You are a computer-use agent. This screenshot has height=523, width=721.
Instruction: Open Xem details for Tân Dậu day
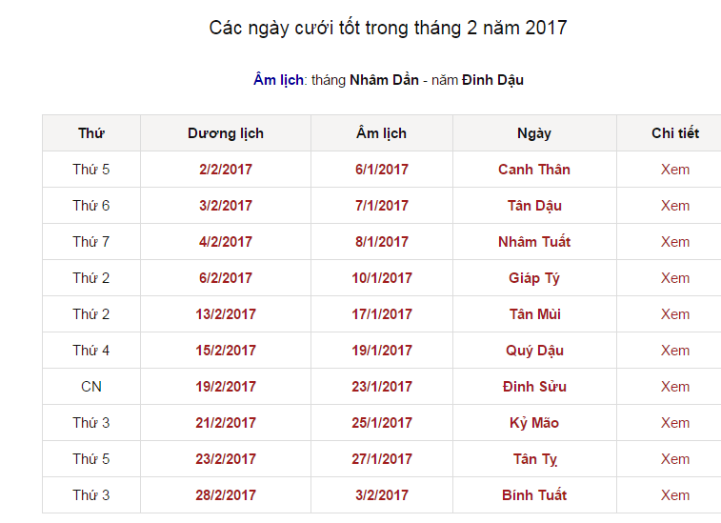tap(675, 206)
